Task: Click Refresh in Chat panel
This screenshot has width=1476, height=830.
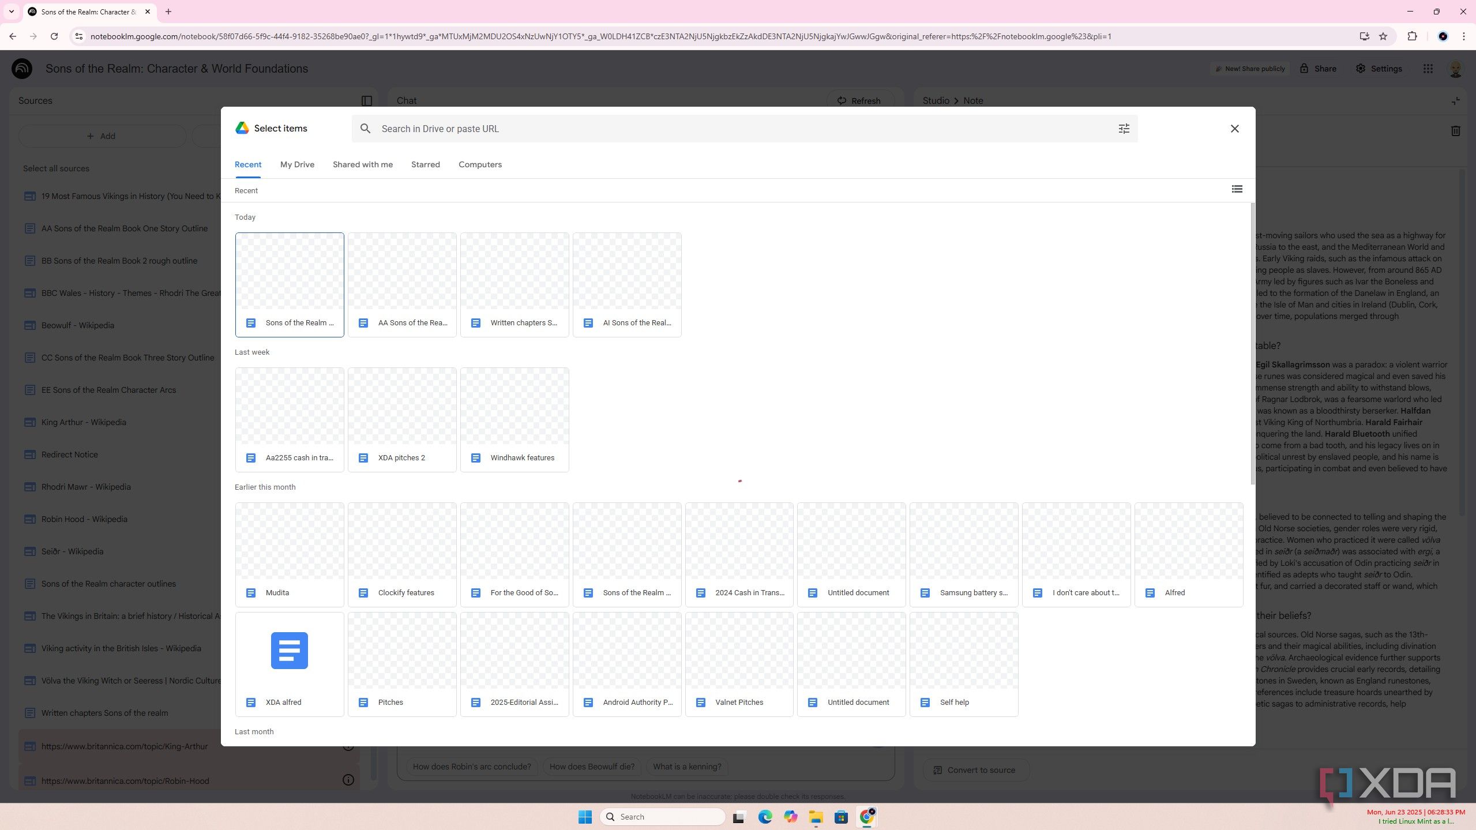Action: (859, 100)
